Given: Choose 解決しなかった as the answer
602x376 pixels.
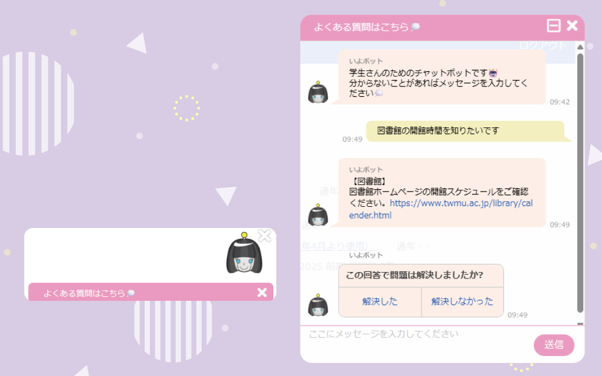Looking at the screenshot, I should [462, 301].
